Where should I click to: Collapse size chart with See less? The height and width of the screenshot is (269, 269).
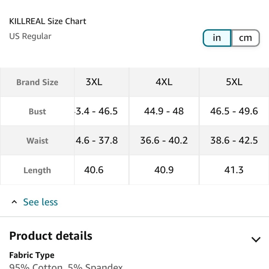click(40, 202)
